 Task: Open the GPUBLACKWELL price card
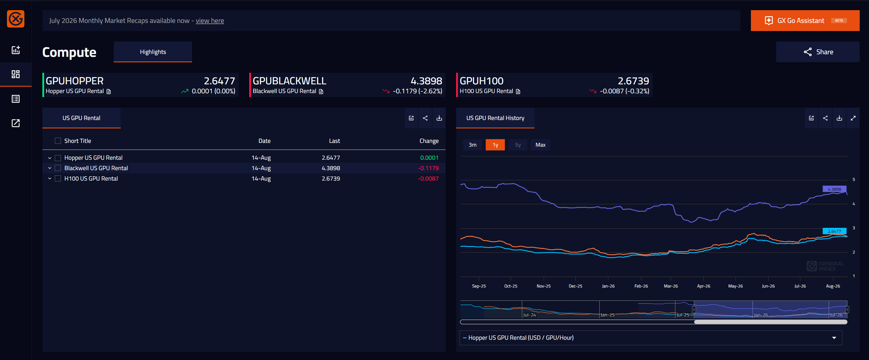coord(348,85)
